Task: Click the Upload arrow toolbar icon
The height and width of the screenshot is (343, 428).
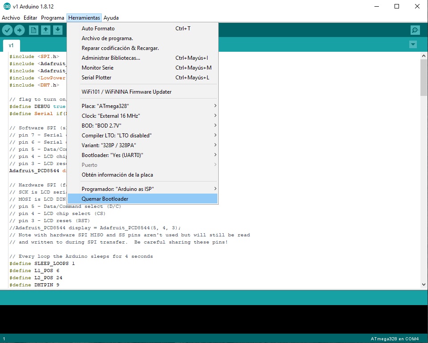Action: (19, 30)
